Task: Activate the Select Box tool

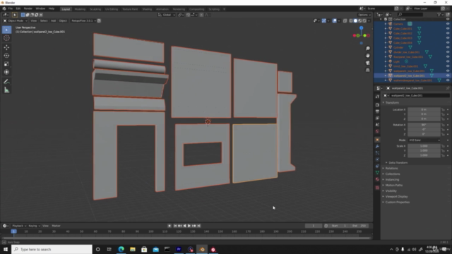Action: coord(6,30)
